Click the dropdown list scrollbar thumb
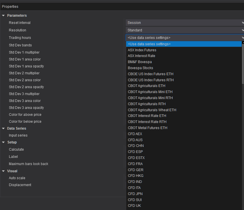The height and width of the screenshot is (210, 244). [243, 64]
